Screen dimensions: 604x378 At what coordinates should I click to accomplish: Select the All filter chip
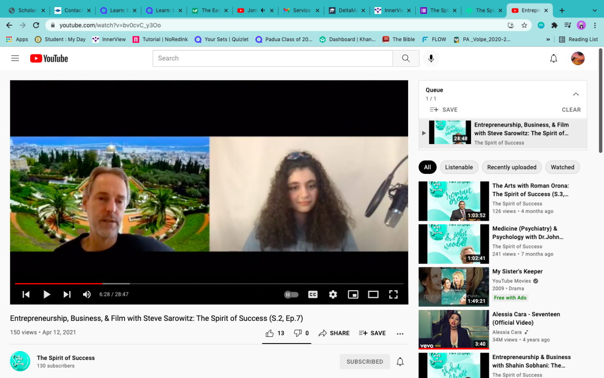click(428, 167)
